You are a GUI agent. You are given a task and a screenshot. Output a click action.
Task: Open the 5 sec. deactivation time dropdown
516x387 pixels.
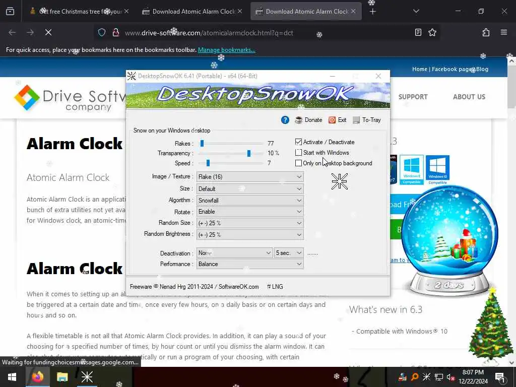[x=289, y=253]
